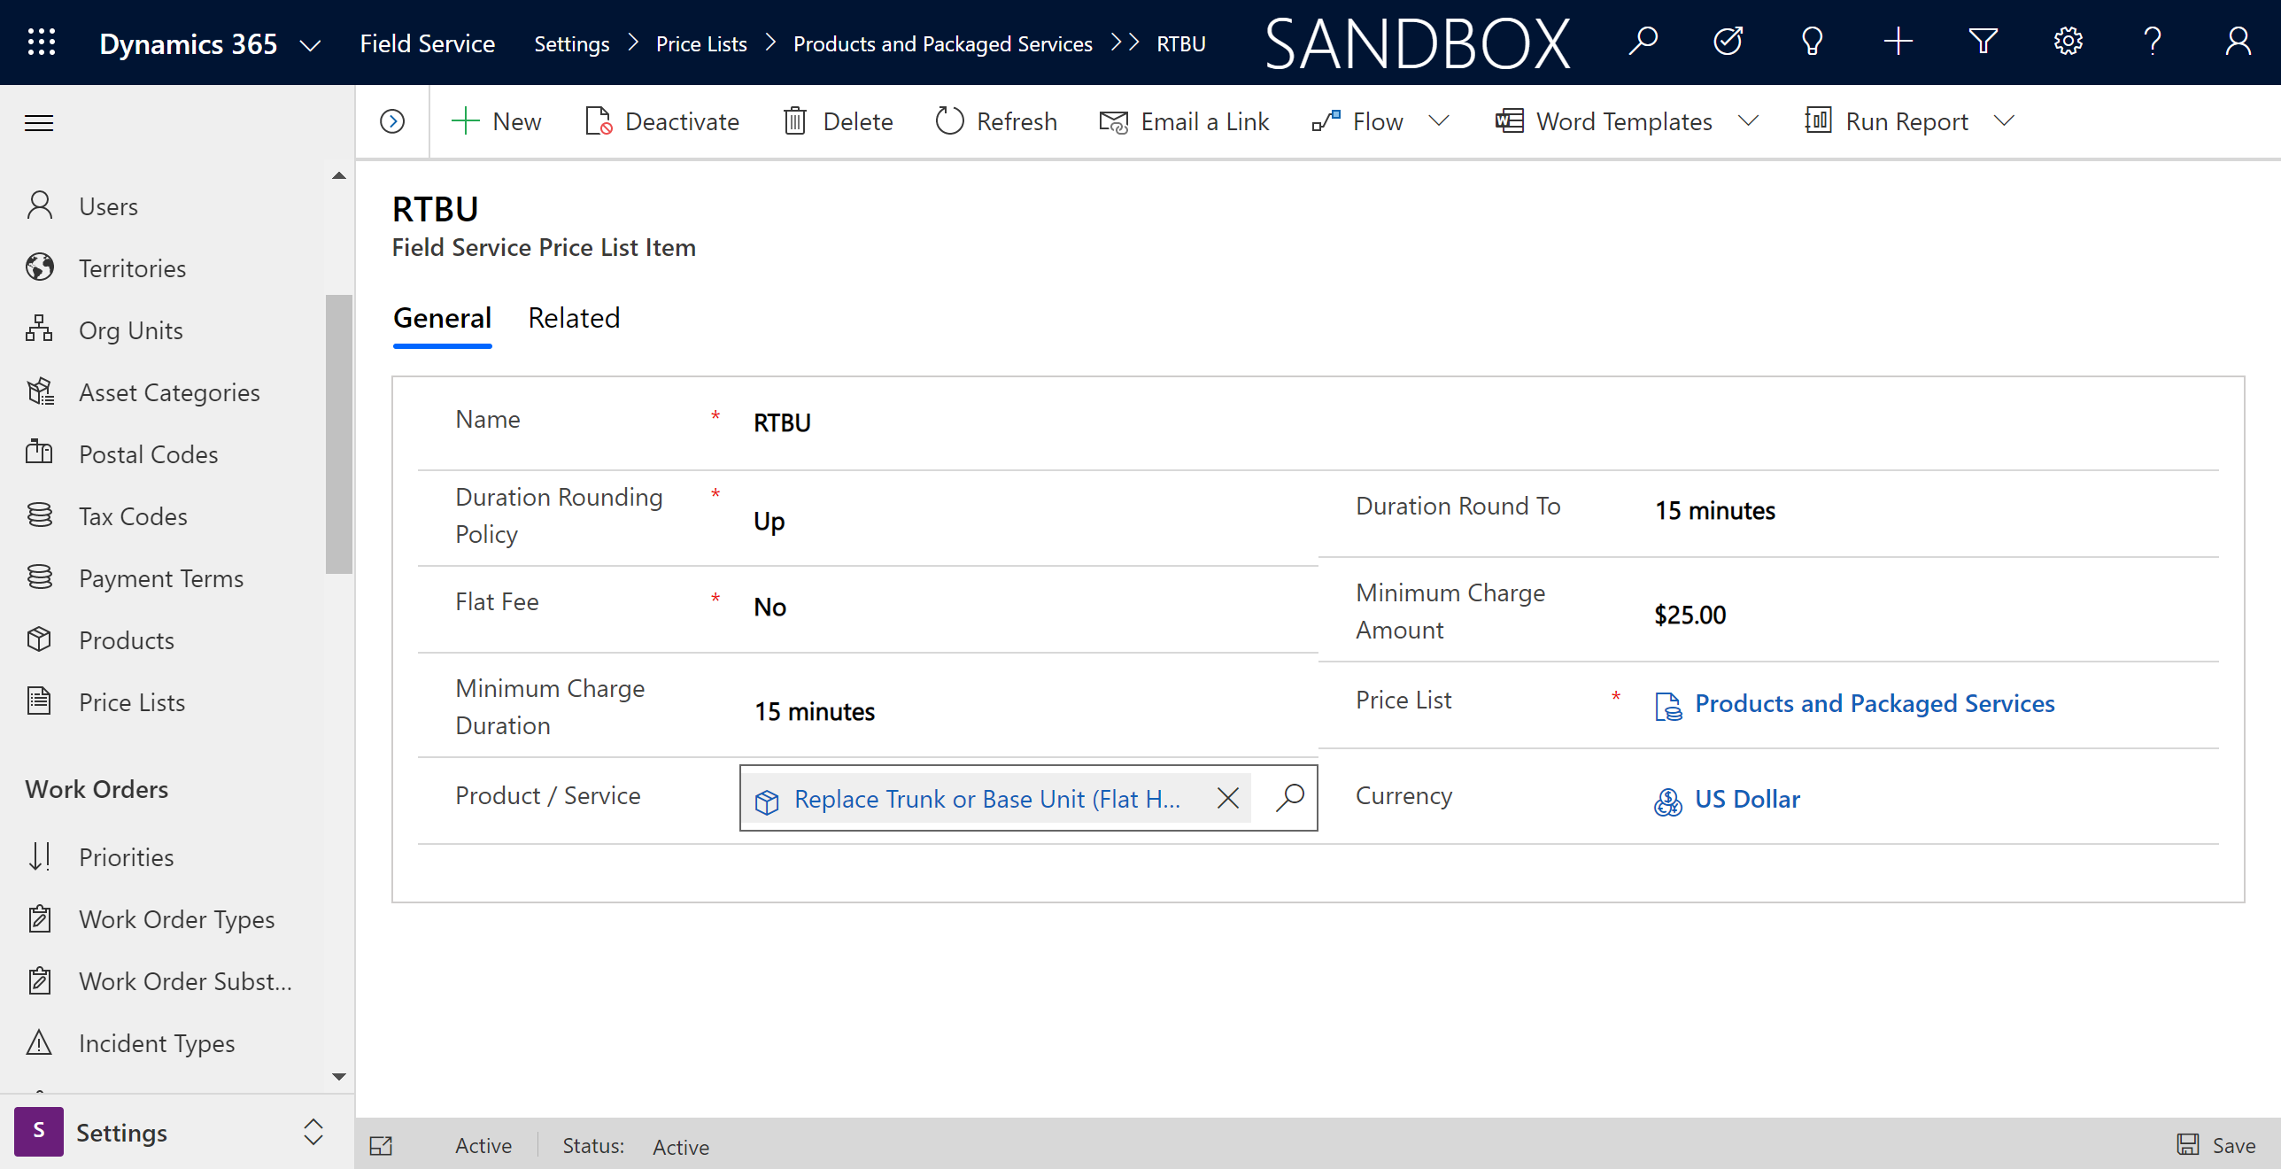2281x1169 pixels.
Task: Switch to the Related tab
Action: tap(574, 318)
